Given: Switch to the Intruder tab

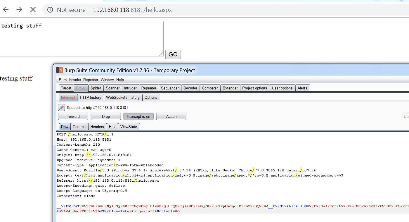Looking at the screenshot, I should [x=130, y=88].
